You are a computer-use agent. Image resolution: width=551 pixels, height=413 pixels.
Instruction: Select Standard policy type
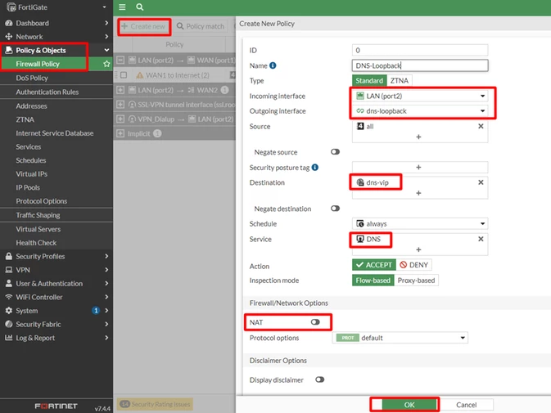(x=369, y=81)
